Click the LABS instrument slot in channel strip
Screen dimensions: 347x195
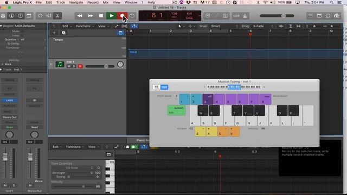click(9, 100)
